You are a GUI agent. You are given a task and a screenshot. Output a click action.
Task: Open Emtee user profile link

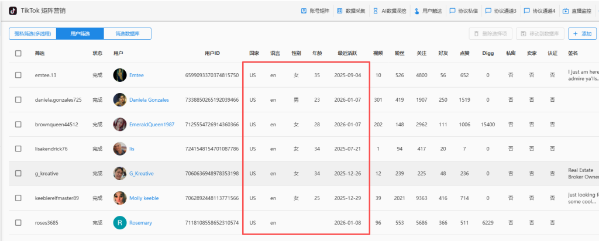pyautogui.click(x=136, y=75)
